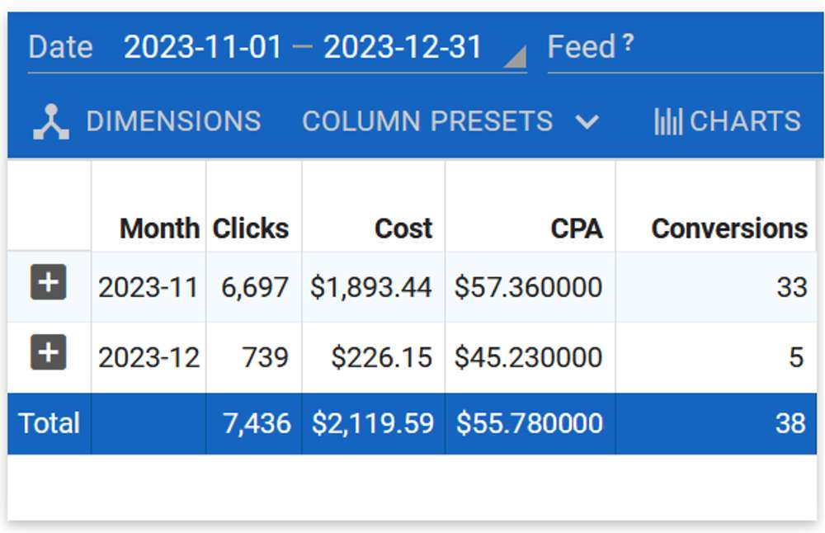
Task: Click the end date 2023-12-31
Action: pos(403,48)
